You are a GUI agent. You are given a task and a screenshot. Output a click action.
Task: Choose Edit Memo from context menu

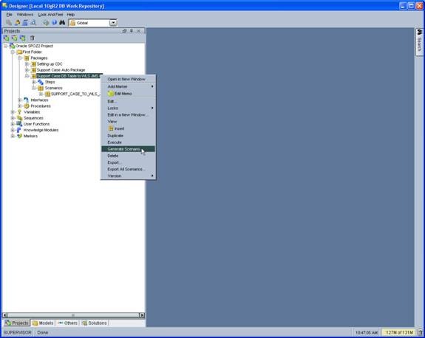128,94
